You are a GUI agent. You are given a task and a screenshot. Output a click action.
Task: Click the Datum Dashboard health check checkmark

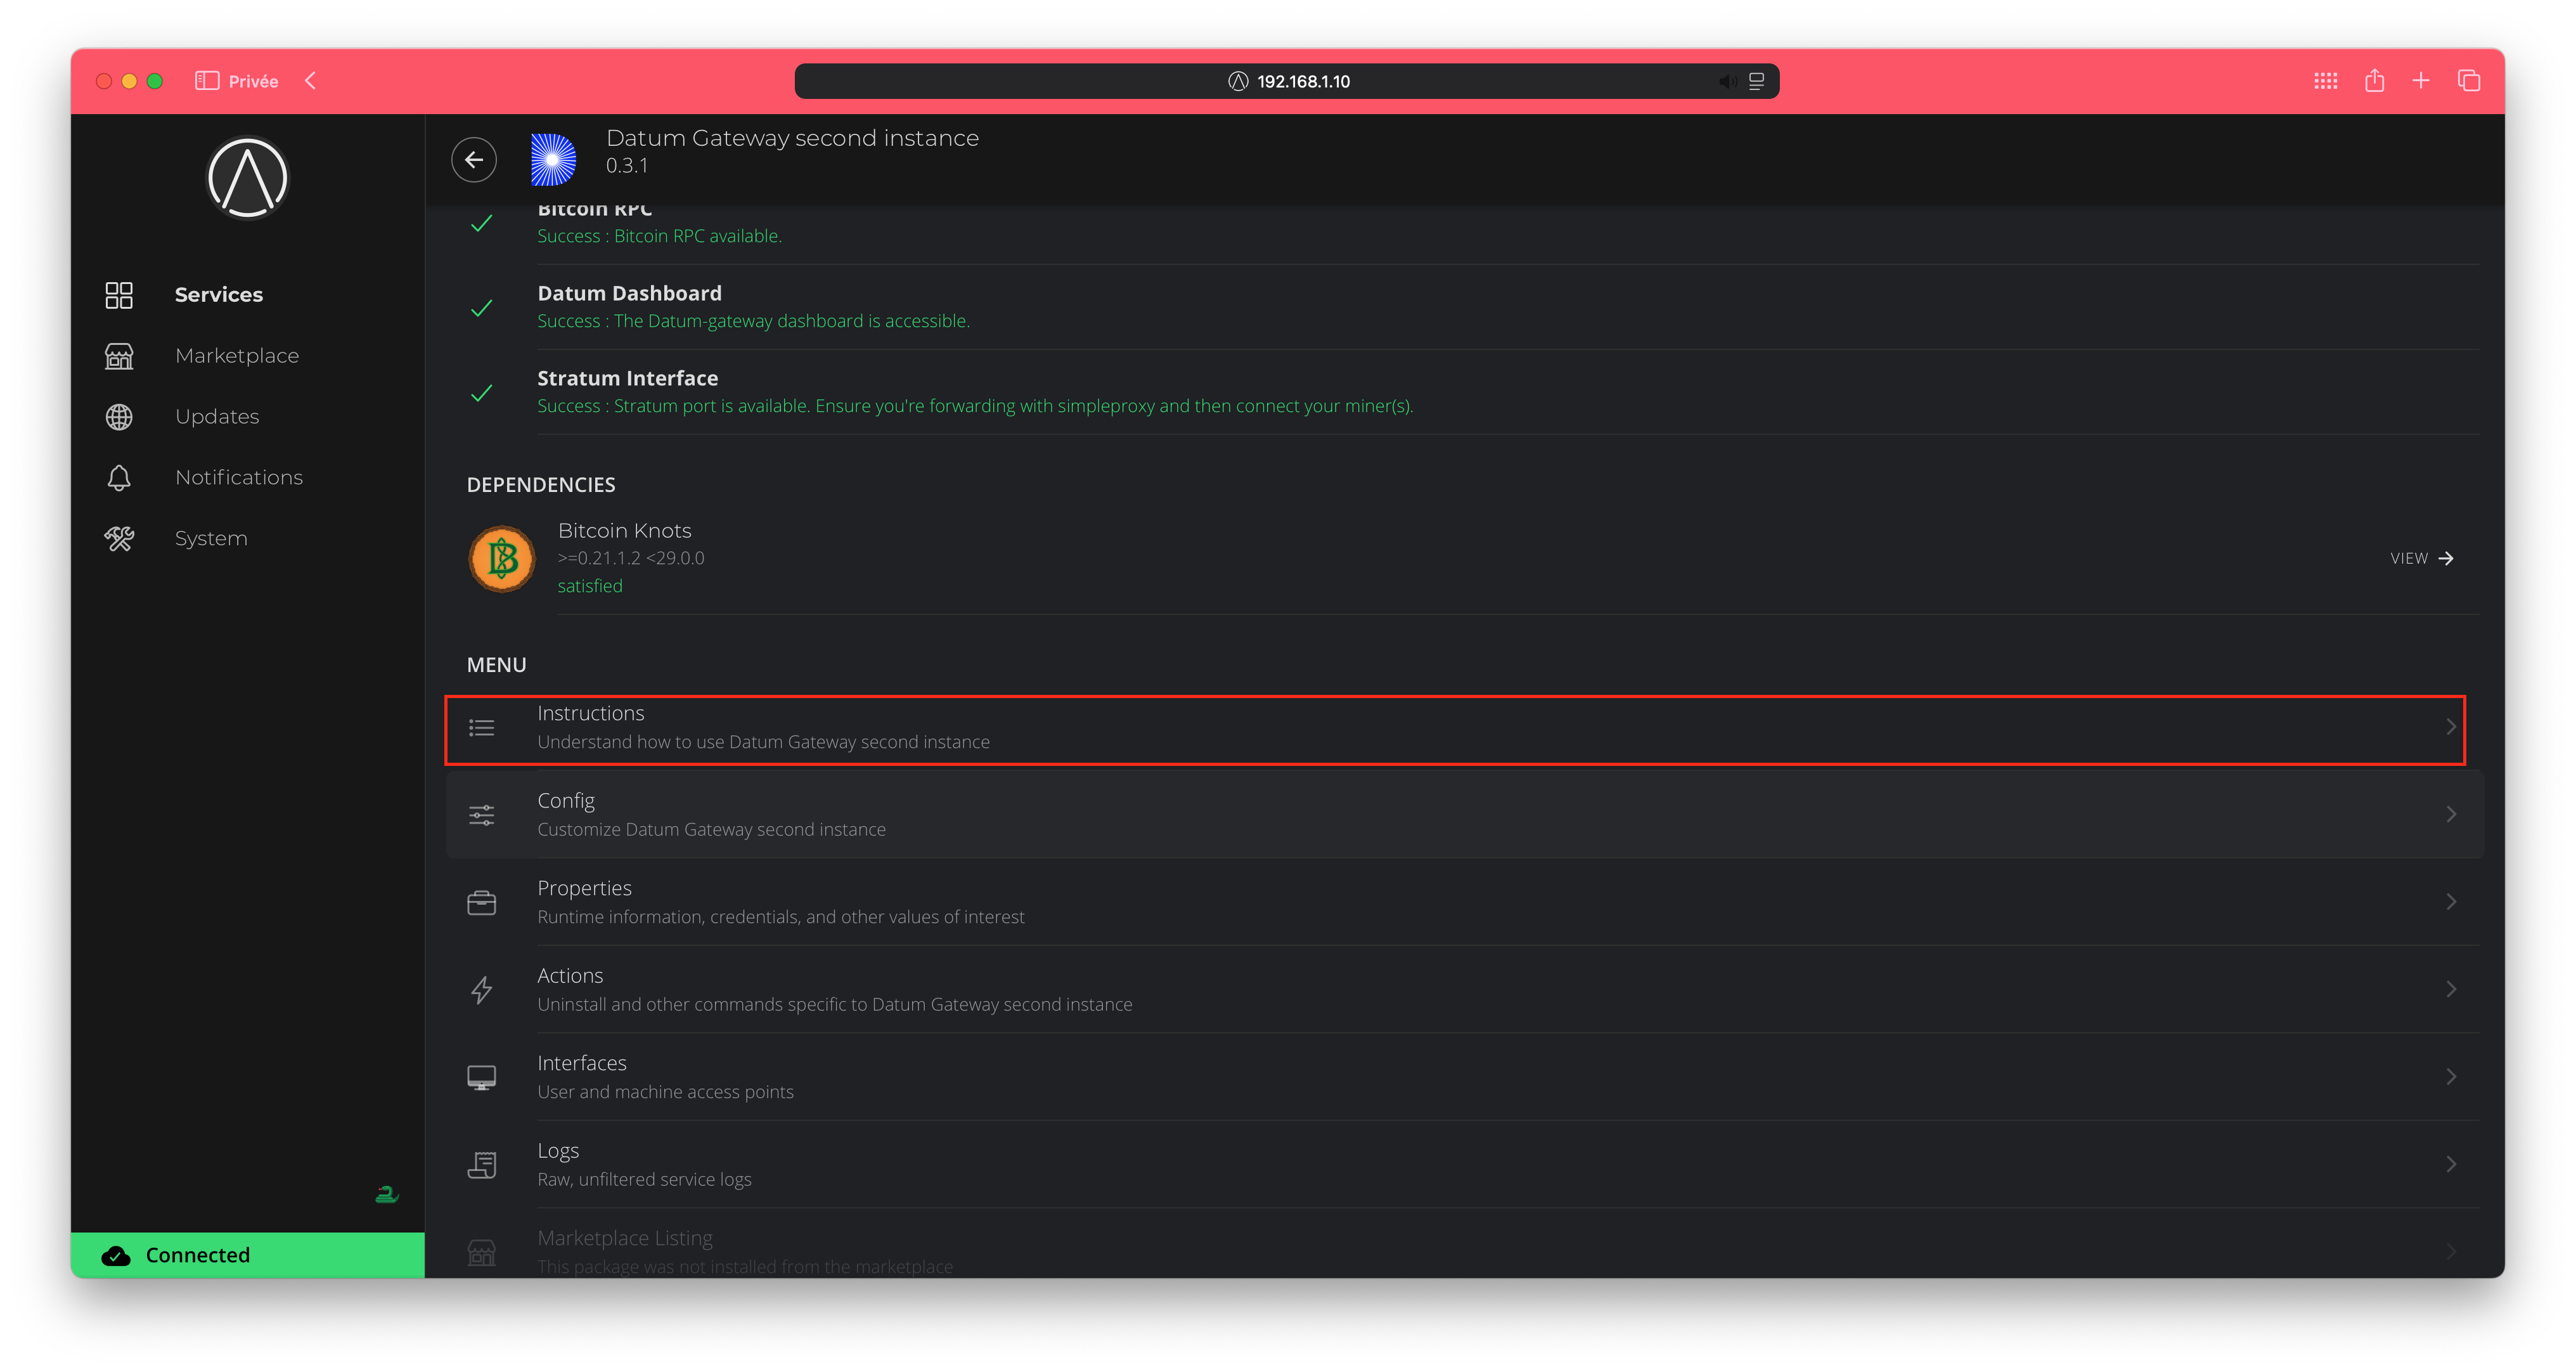tap(482, 308)
